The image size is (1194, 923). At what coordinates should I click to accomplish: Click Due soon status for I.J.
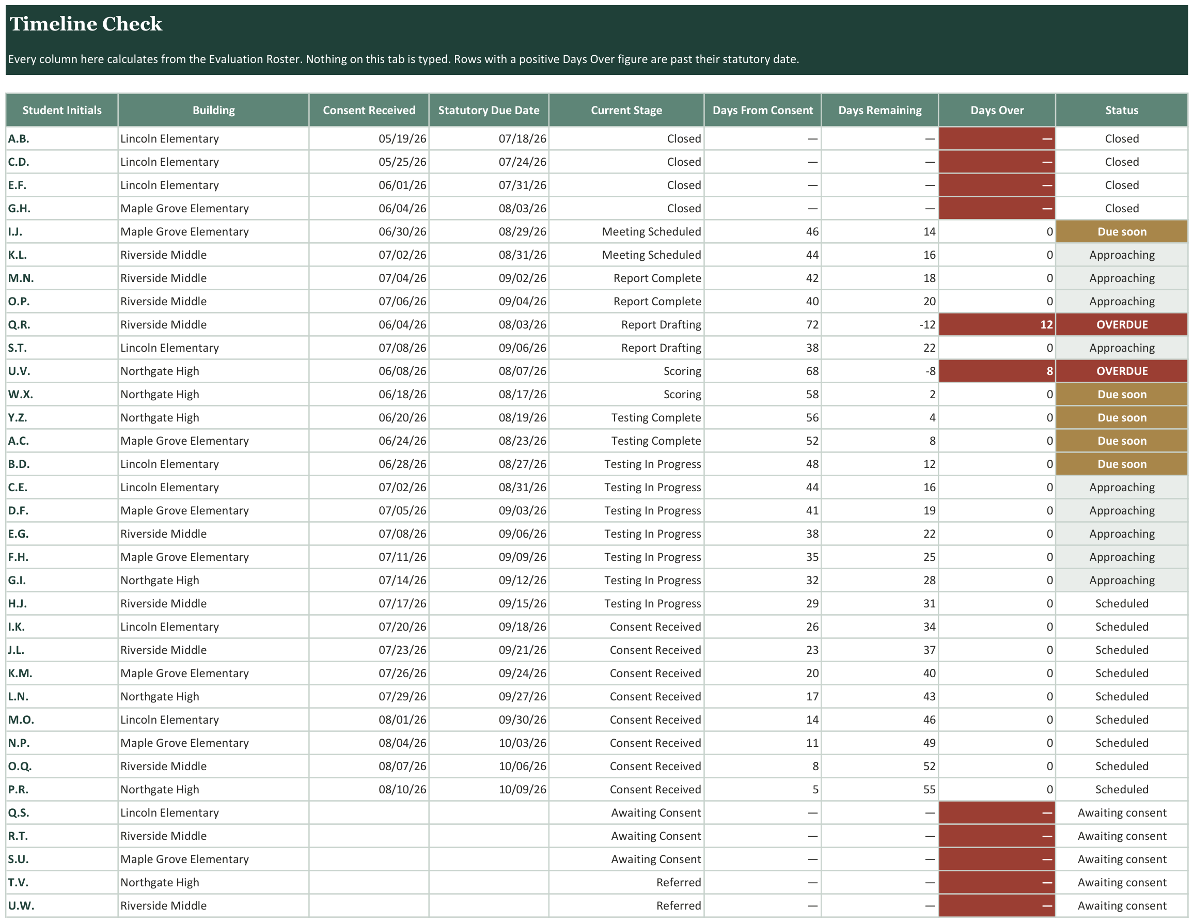tap(1122, 232)
